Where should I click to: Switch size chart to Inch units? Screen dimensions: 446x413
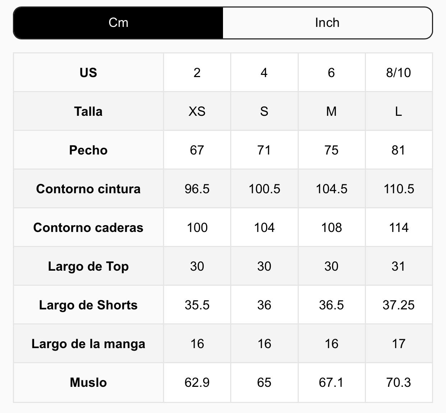pos(327,23)
